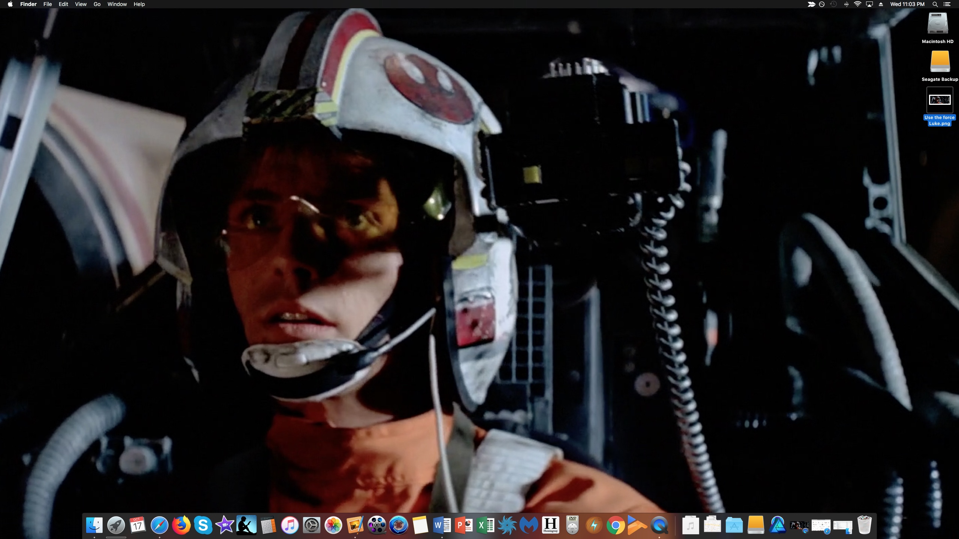Open the Calculator app in Dock
This screenshot has width=959, height=539.
click(268, 525)
